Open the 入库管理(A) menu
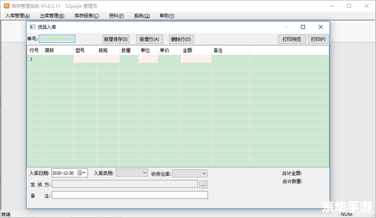This screenshot has width=376, height=218. pyautogui.click(x=18, y=16)
